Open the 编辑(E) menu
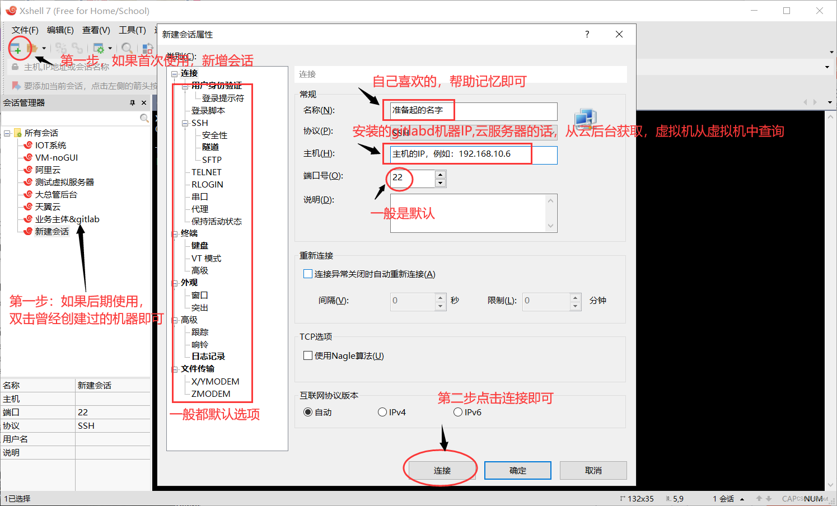 click(x=60, y=30)
